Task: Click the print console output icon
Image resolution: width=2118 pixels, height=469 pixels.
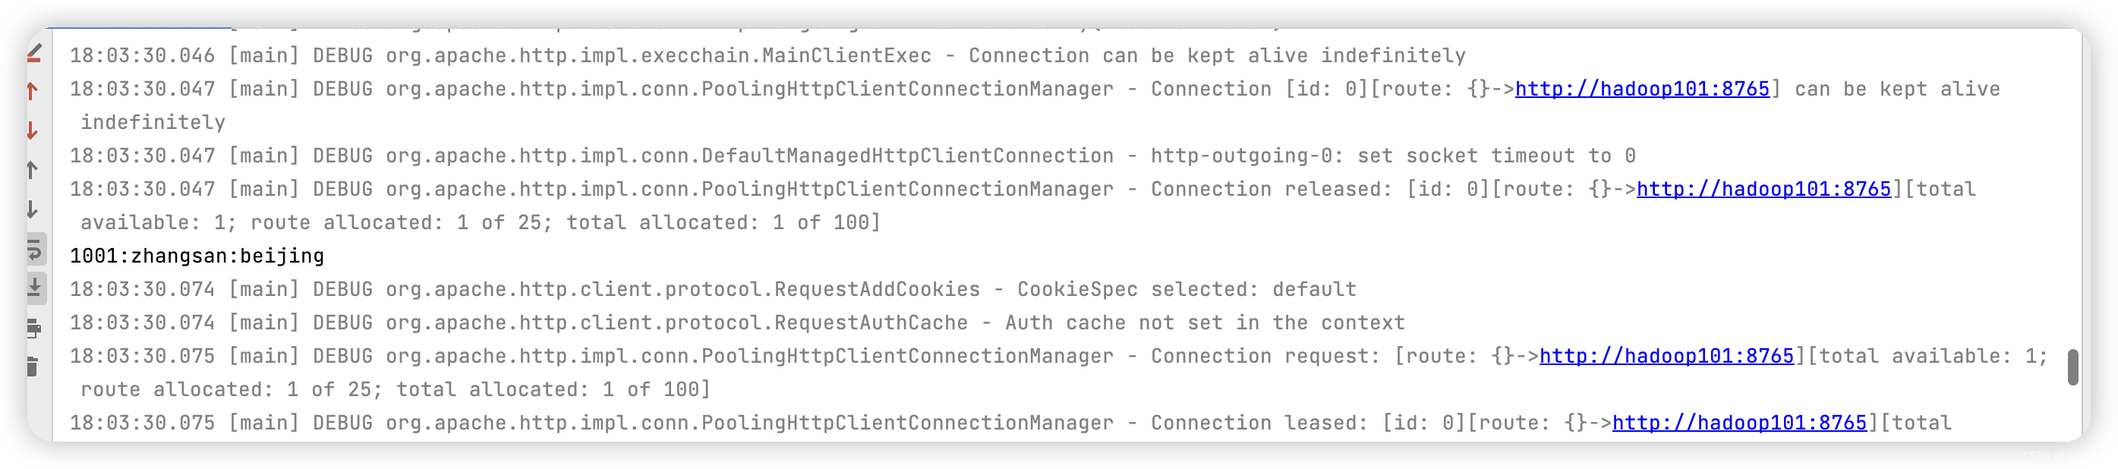Action: 33,329
